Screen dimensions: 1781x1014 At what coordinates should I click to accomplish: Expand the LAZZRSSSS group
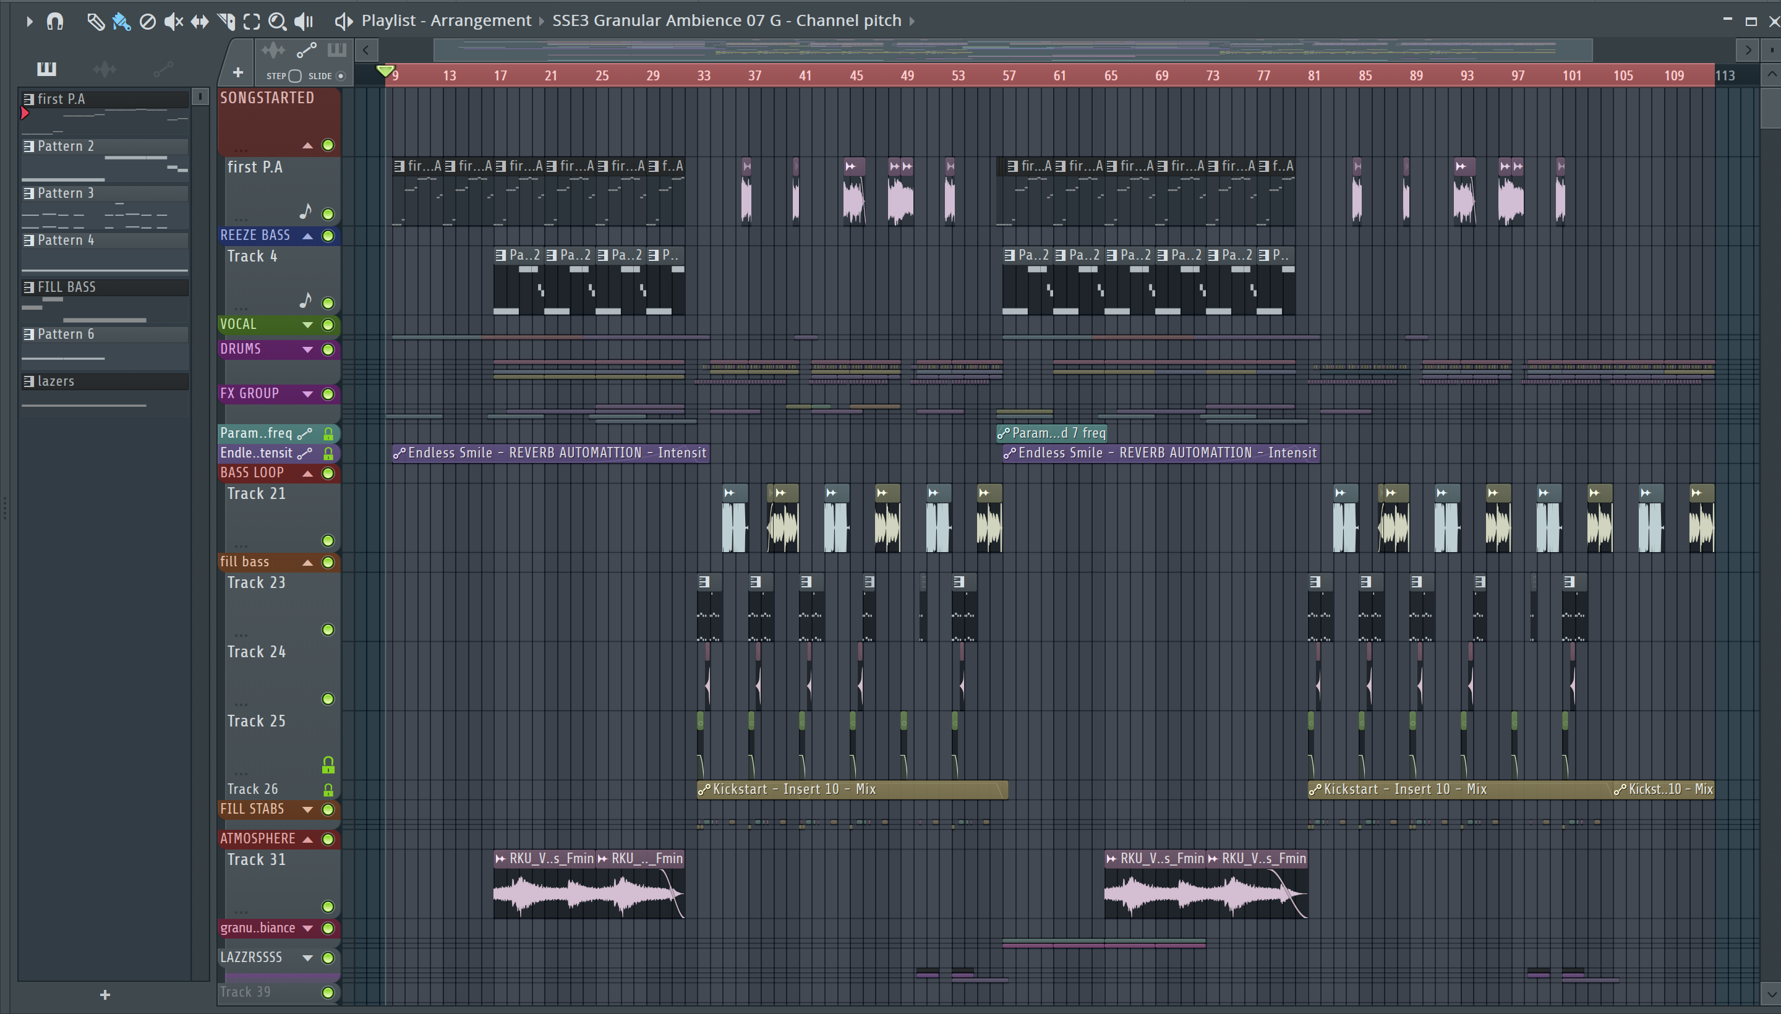(307, 958)
